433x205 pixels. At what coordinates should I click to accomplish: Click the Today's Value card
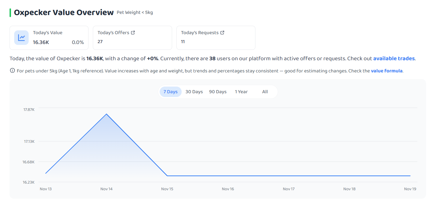pos(49,38)
